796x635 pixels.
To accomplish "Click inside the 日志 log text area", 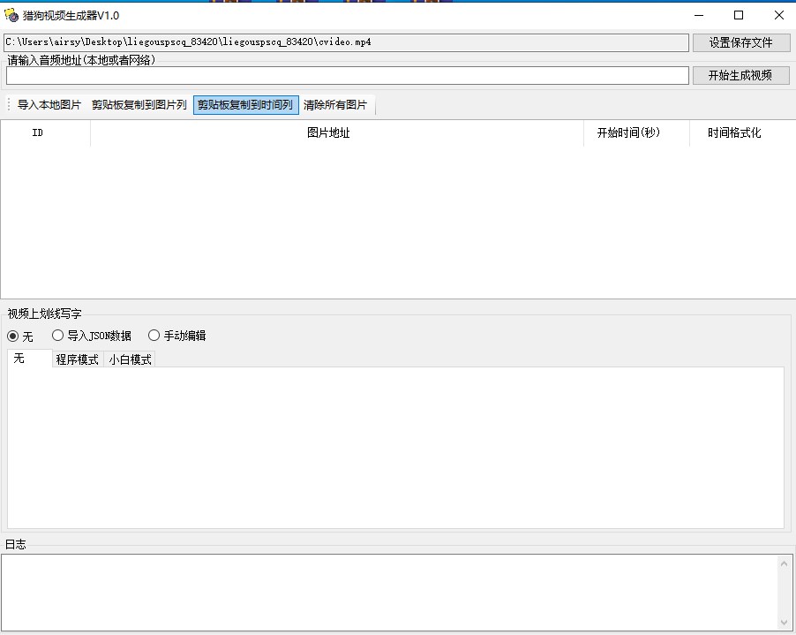I will [x=389, y=593].
